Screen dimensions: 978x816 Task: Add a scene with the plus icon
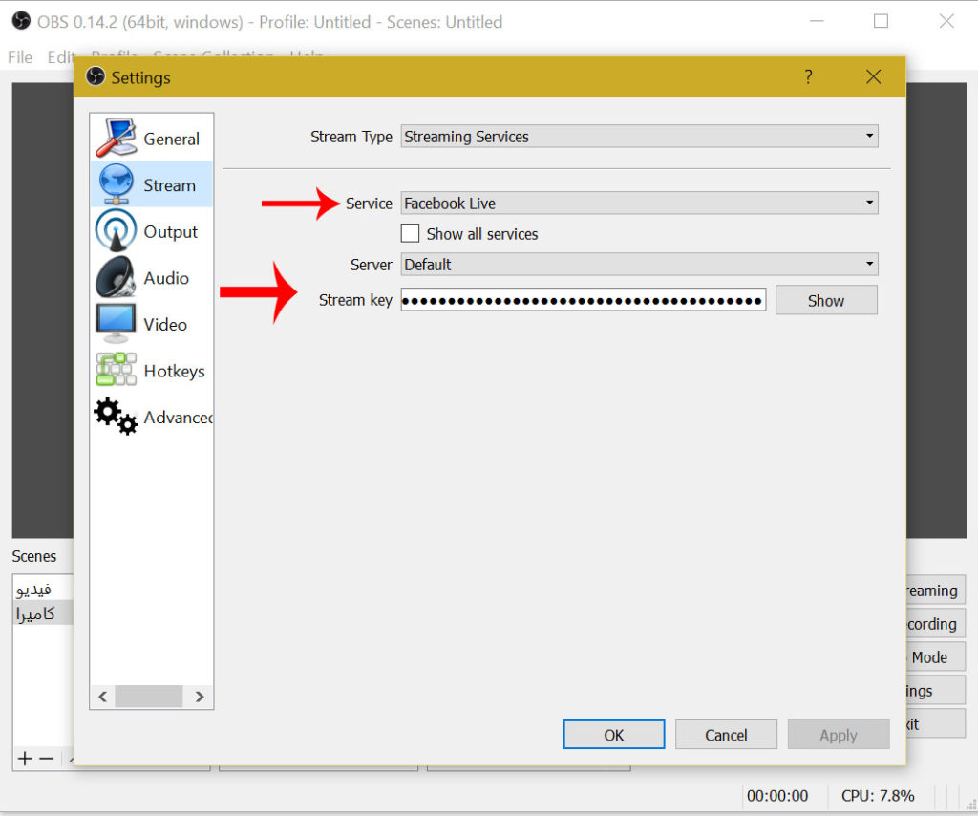(x=25, y=758)
